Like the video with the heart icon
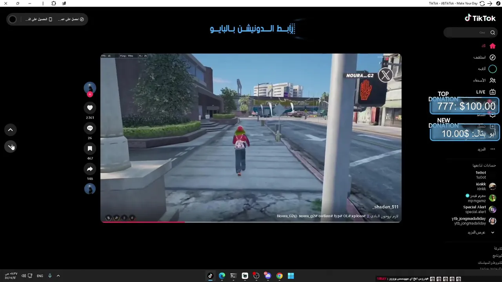 click(90, 108)
